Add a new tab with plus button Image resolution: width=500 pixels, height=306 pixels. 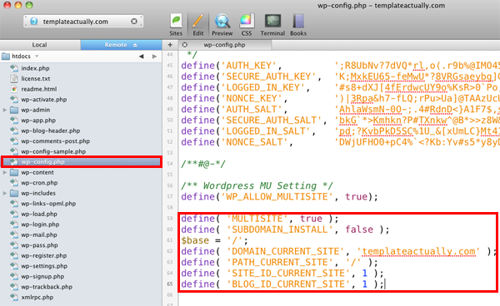[x=170, y=45]
